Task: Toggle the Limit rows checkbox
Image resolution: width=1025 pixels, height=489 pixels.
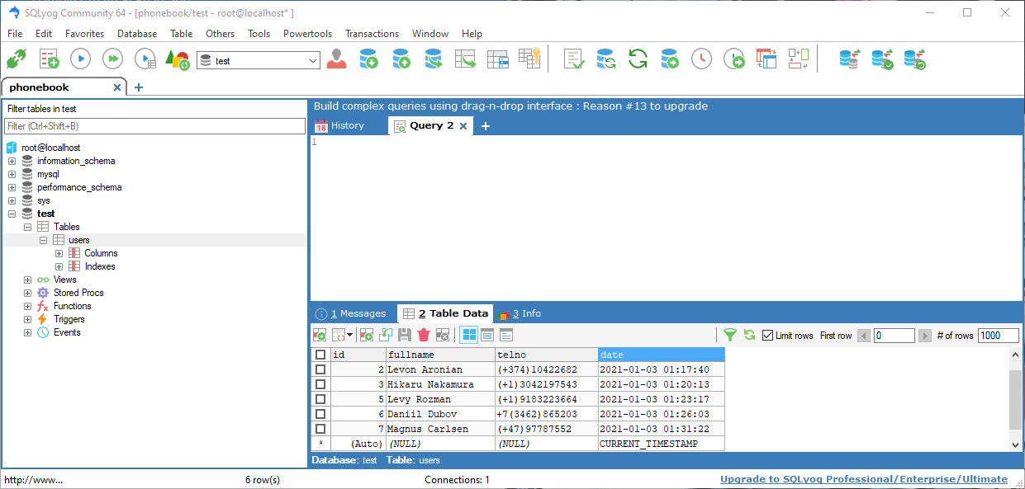Action: pyautogui.click(x=768, y=336)
